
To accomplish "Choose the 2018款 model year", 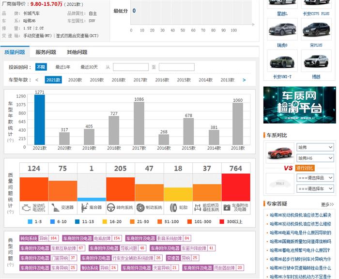I will click(x=119, y=80).
